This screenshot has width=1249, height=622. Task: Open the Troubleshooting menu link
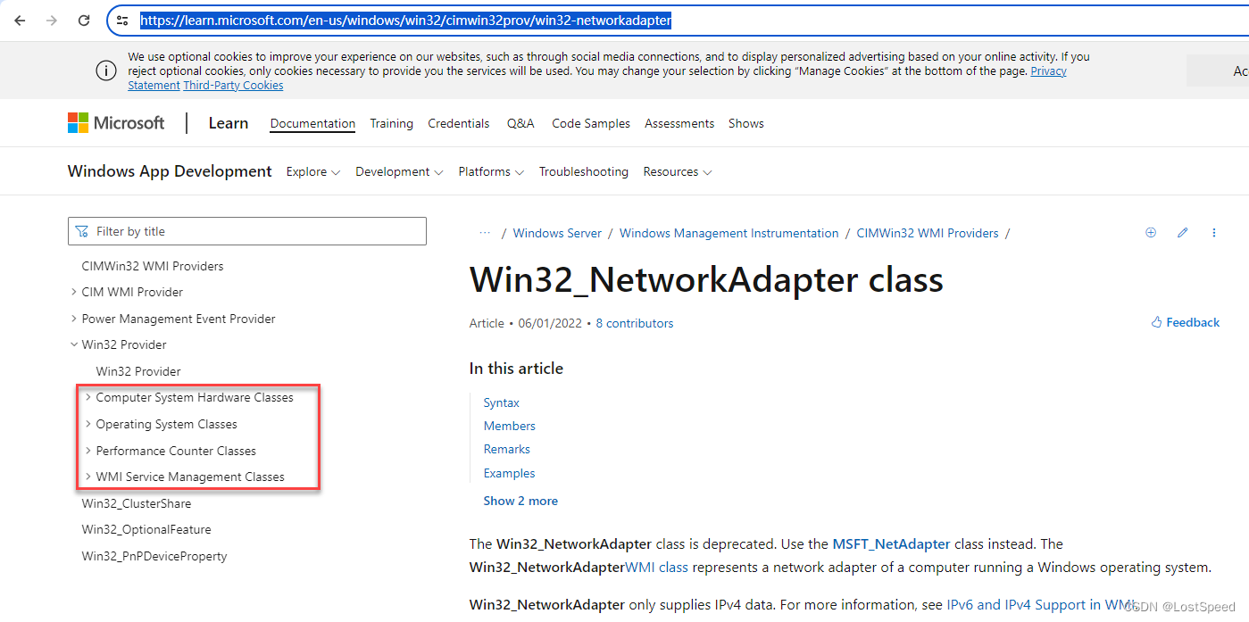click(584, 171)
